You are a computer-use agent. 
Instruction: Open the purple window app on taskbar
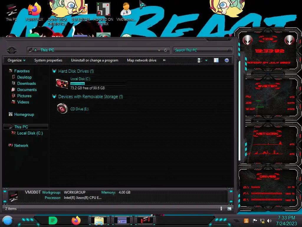[122, 220]
